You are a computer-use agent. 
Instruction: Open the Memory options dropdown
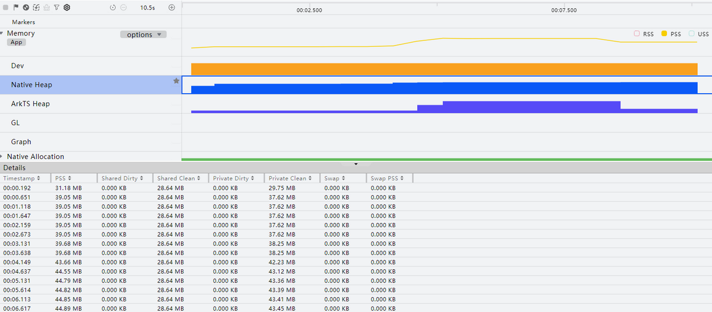[143, 34]
